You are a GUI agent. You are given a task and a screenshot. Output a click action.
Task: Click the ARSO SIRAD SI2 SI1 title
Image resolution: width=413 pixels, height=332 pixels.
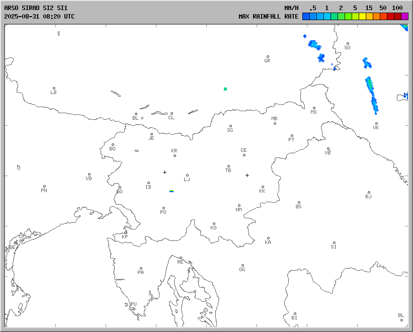pyautogui.click(x=35, y=8)
